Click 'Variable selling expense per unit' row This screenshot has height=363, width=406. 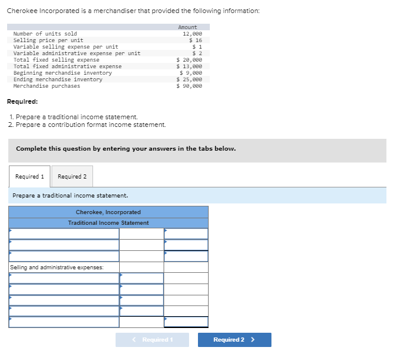[x=108, y=47]
